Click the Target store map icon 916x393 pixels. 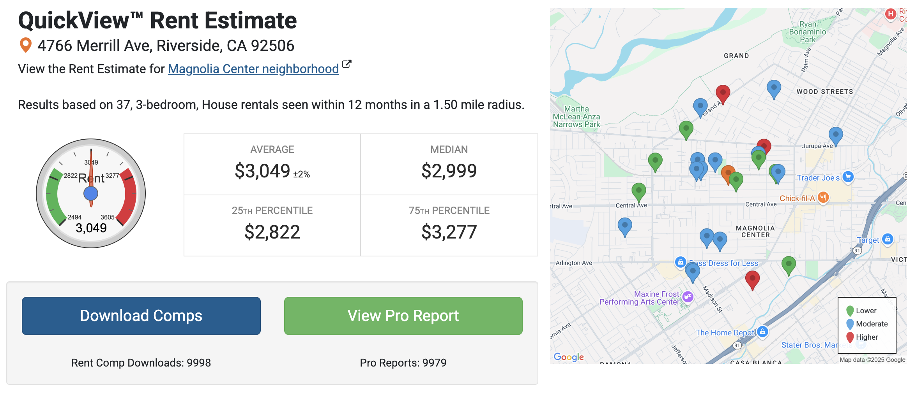(x=888, y=239)
